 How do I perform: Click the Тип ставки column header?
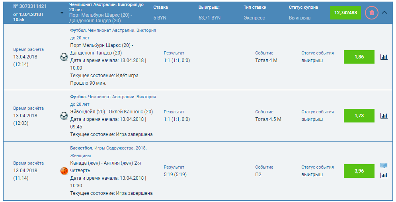255,7
